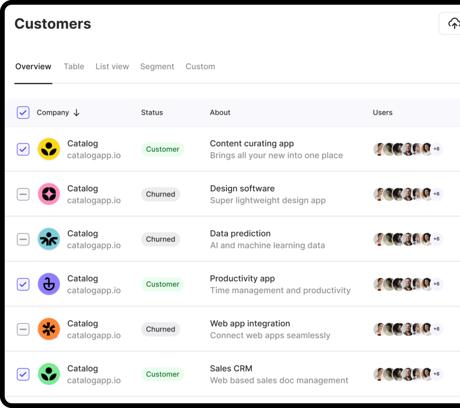Click the Churned badge on Web app integration row

[160, 329]
